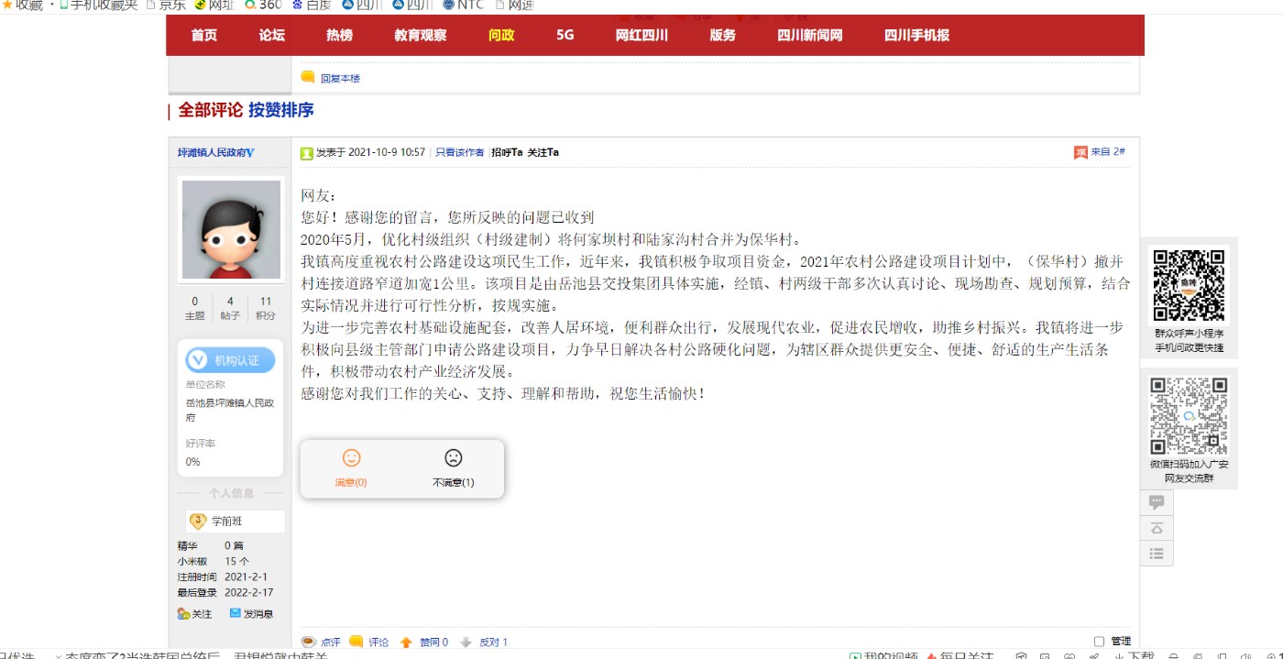
Task: Open 四川手机报 in the navigation bar
Action: click(916, 36)
